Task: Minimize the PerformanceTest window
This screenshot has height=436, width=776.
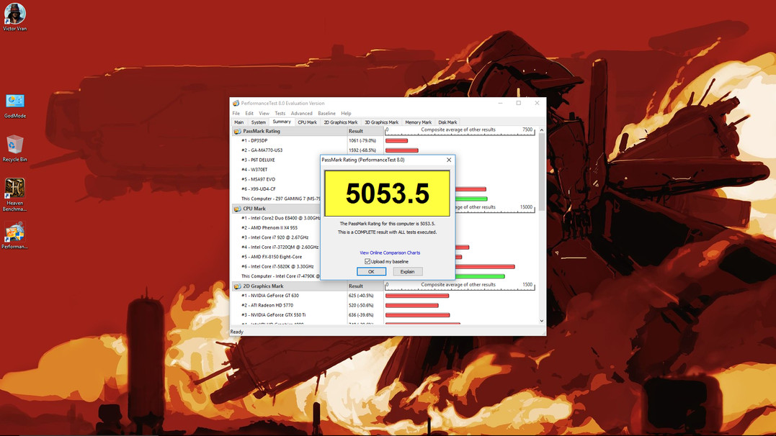Action: [500, 104]
